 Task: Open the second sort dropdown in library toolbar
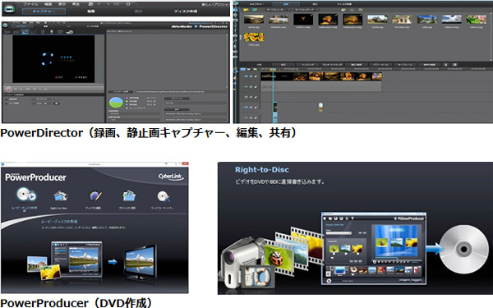click(x=306, y=10)
